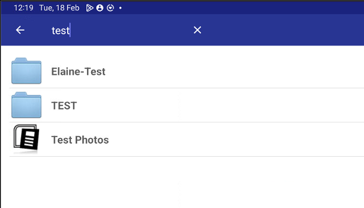Screen dimensions: 364x208
Task: Select the Elaine-Test folder name
Action: tap(78, 72)
